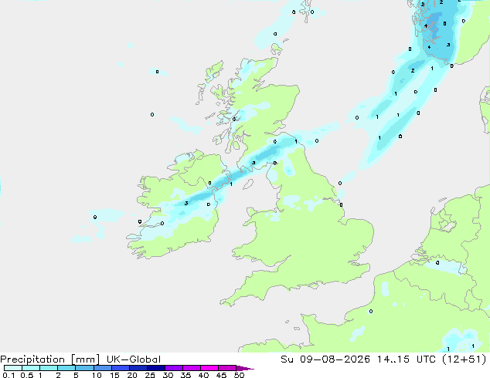Click the "40" legend scale label
Image resolution: width=490 pixels, height=378 pixels.
click(203, 375)
